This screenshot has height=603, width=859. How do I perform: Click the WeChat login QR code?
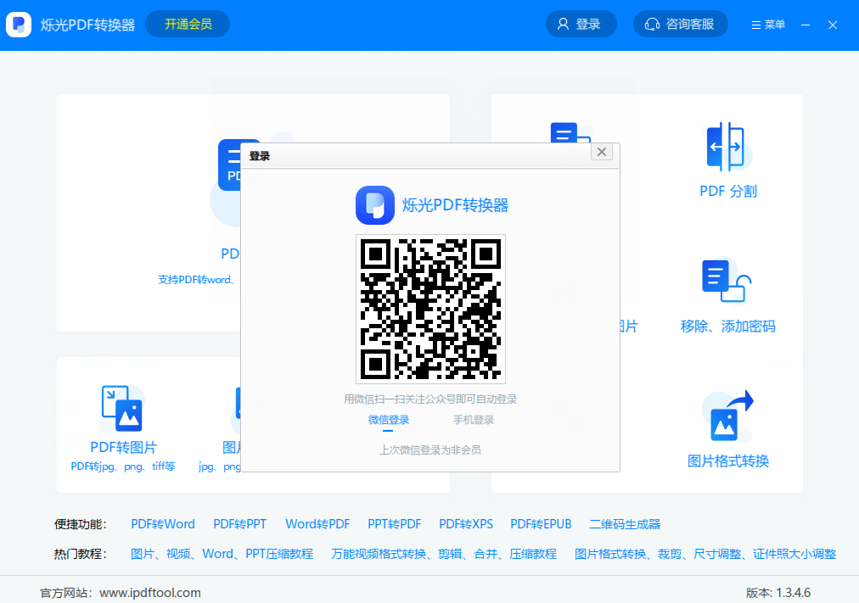point(429,309)
